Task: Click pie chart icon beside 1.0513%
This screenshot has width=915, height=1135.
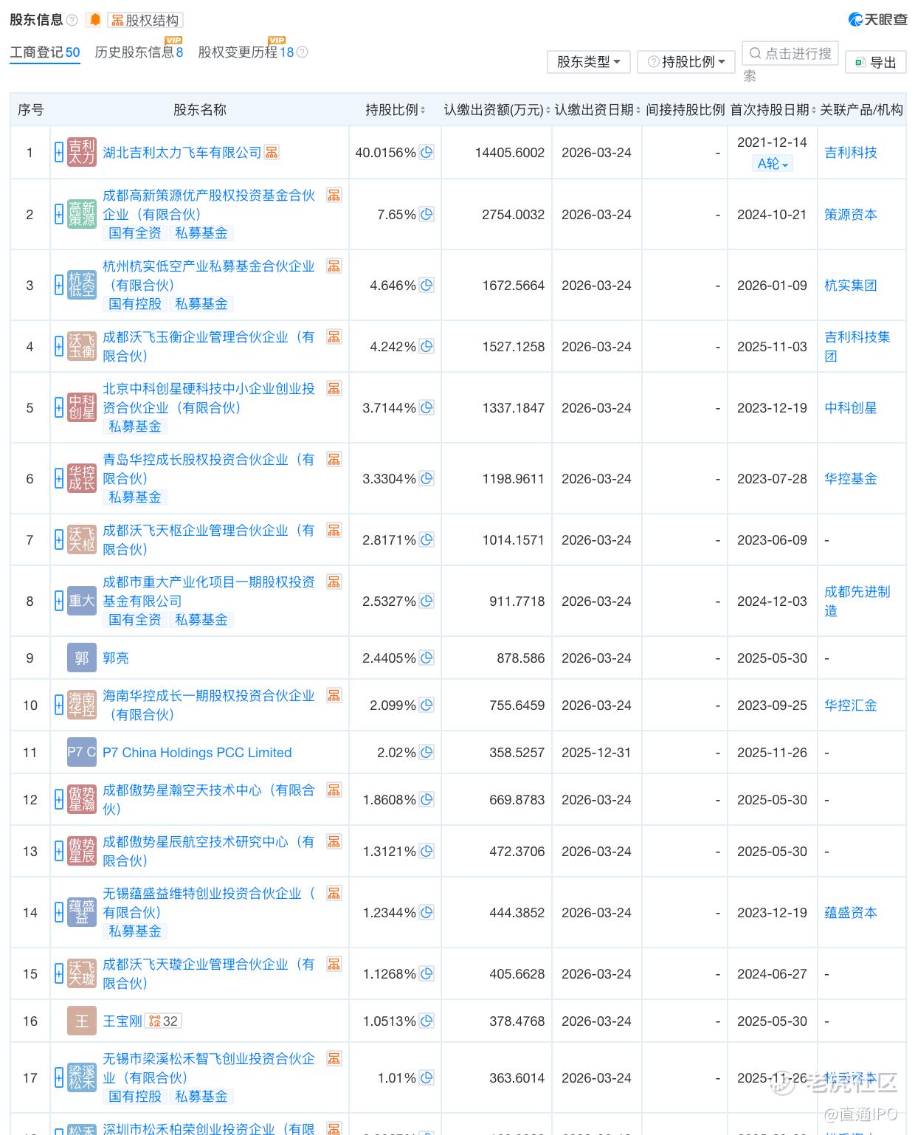Action: pyautogui.click(x=427, y=1021)
